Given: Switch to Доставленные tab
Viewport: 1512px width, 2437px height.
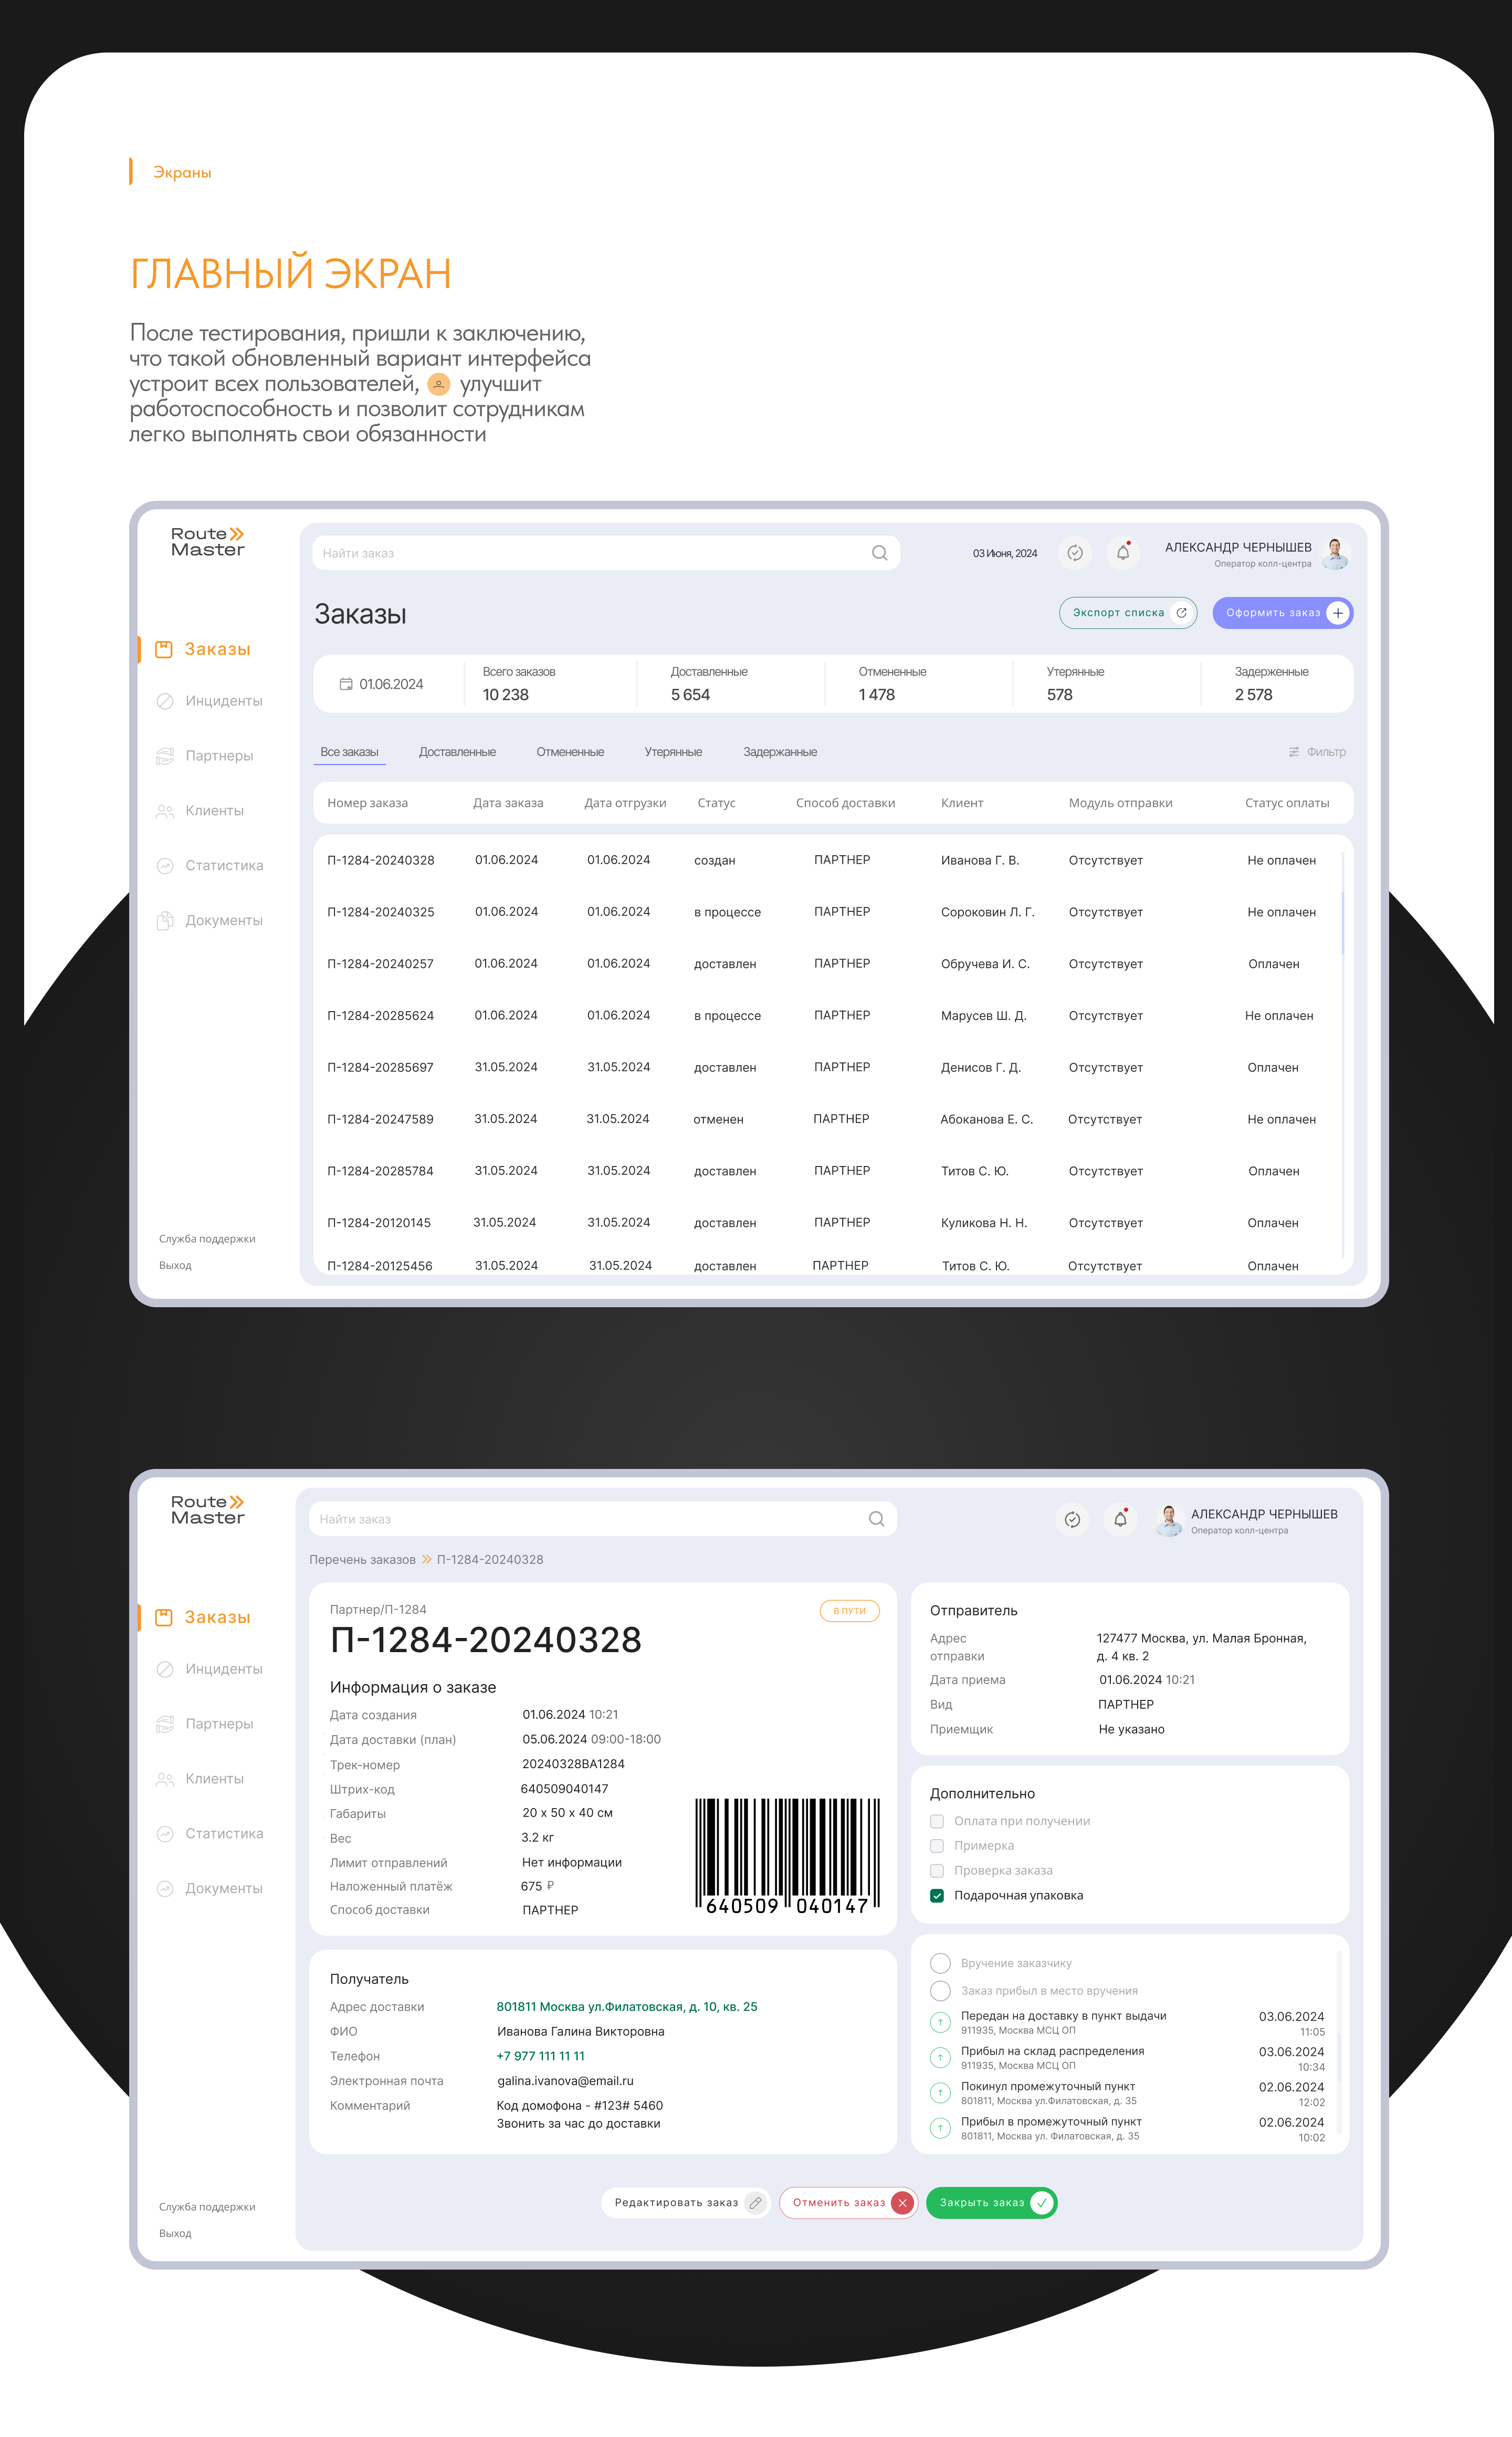Looking at the screenshot, I should [x=457, y=752].
